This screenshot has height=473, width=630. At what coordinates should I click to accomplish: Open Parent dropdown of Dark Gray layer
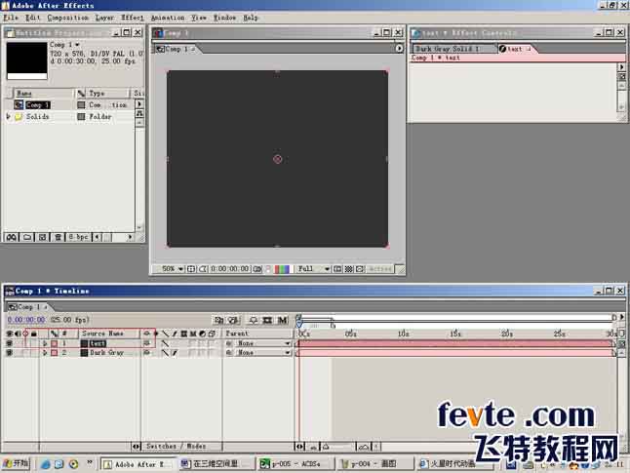pos(262,353)
